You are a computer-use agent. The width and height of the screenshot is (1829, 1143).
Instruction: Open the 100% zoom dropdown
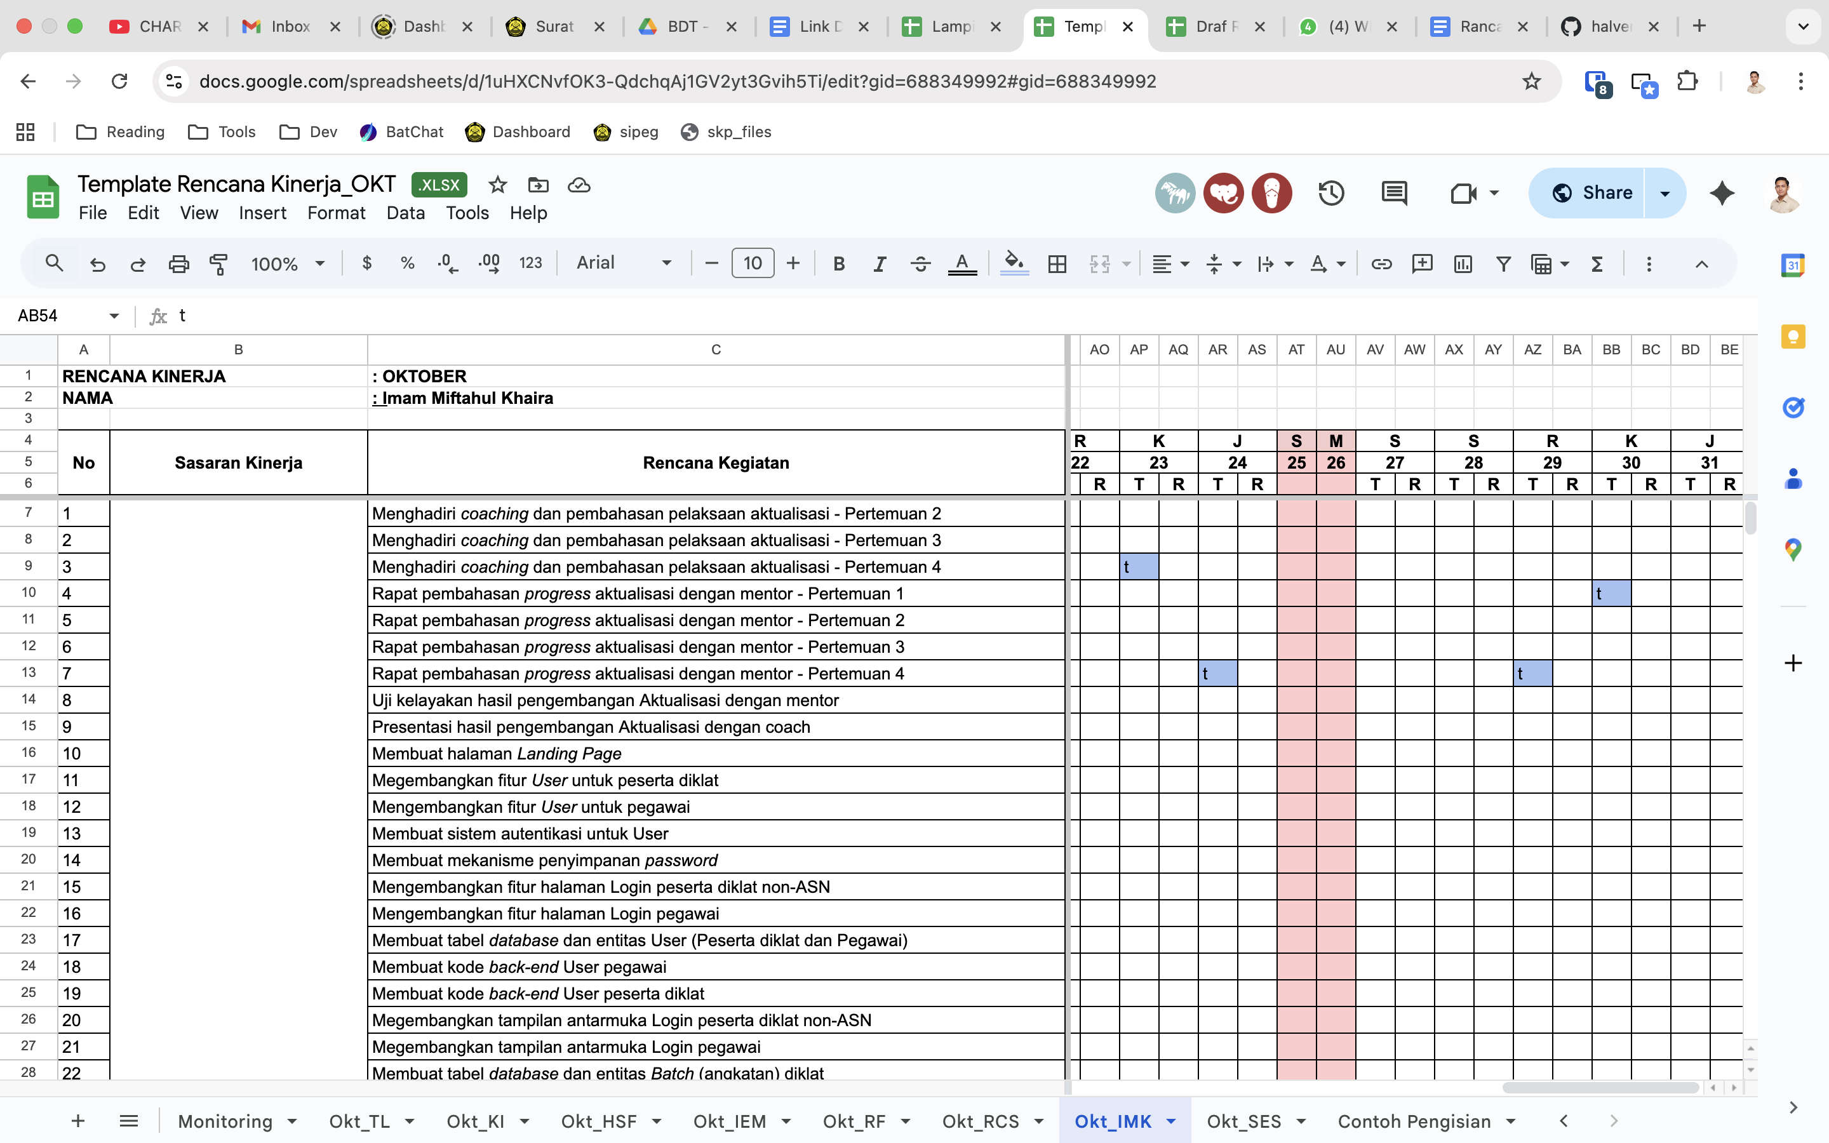(287, 264)
